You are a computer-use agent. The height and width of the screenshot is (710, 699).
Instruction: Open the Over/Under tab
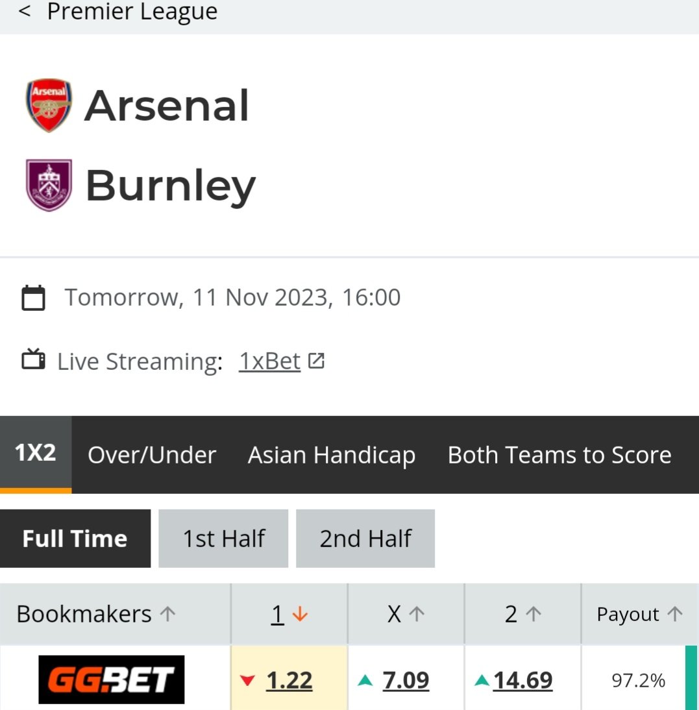pos(152,454)
